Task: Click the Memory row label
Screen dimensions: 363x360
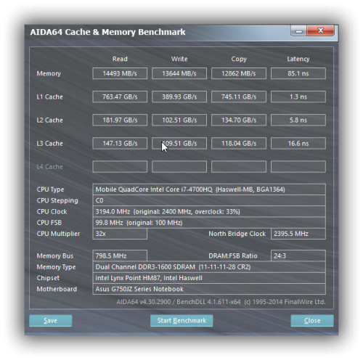Action: tap(49, 73)
